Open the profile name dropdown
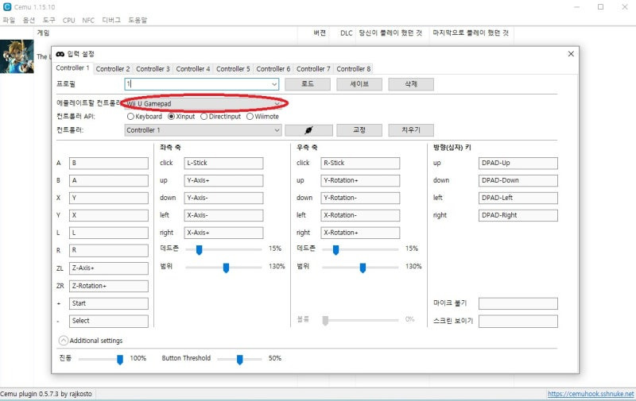 (274, 84)
